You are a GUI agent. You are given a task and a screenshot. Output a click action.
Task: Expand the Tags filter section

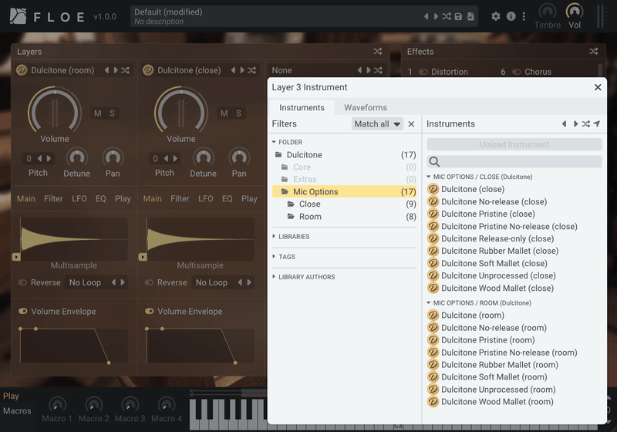click(286, 257)
